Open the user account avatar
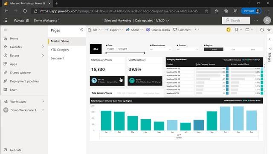 click(267, 20)
